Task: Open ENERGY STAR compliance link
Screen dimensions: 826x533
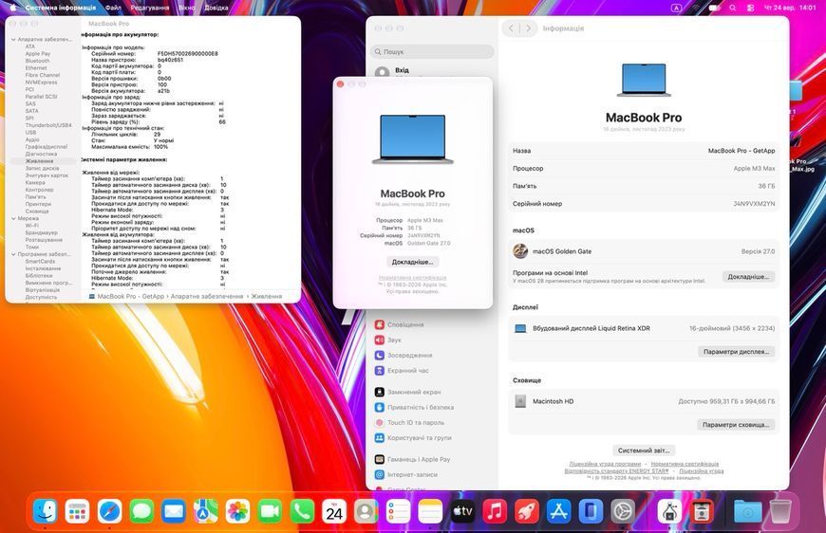Action: coord(616,471)
